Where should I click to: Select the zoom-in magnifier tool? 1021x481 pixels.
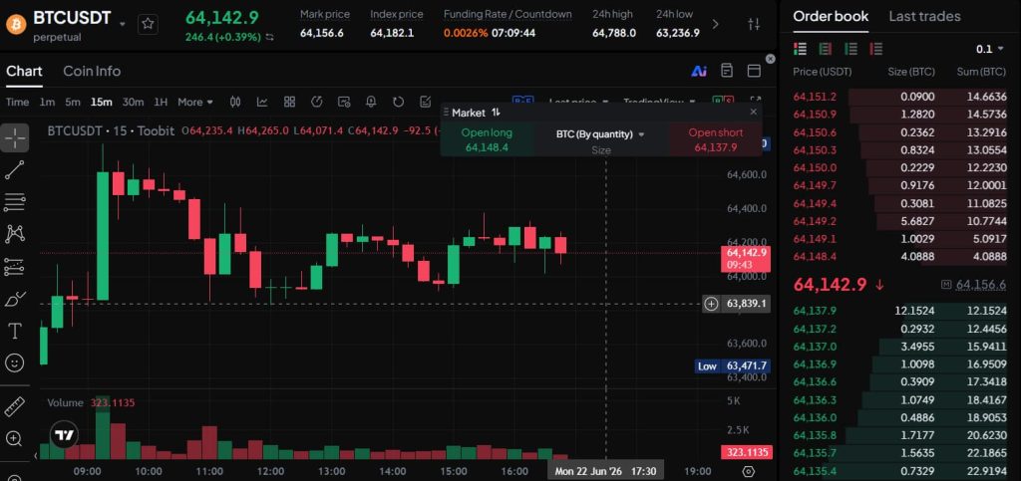coord(15,439)
